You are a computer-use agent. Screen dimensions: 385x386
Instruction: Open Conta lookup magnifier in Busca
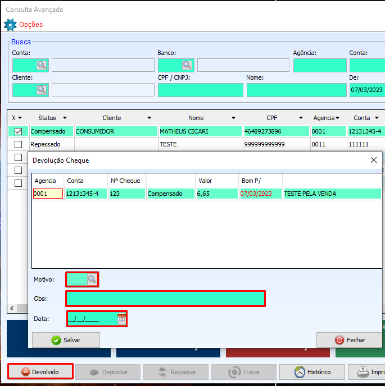(x=42, y=65)
